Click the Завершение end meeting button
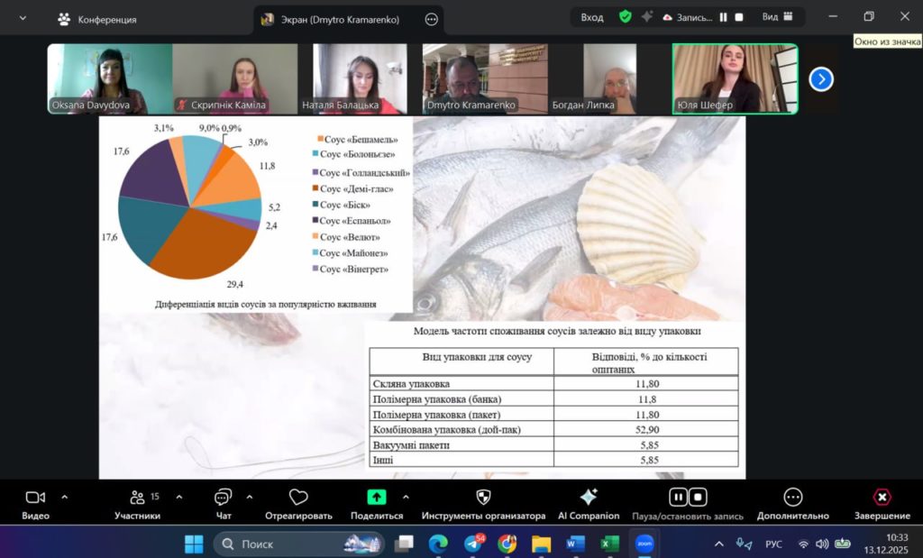The height and width of the screenshot is (558, 923). pyautogui.click(x=882, y=503)
